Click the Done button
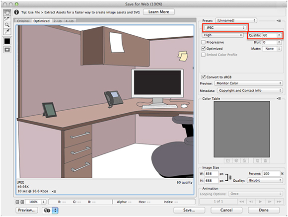 [x=264, y=210]
